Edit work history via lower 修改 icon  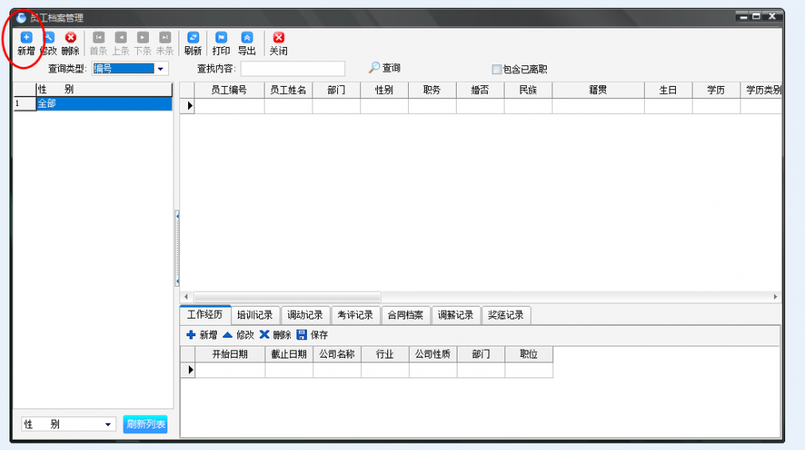[x=227, y=335]
